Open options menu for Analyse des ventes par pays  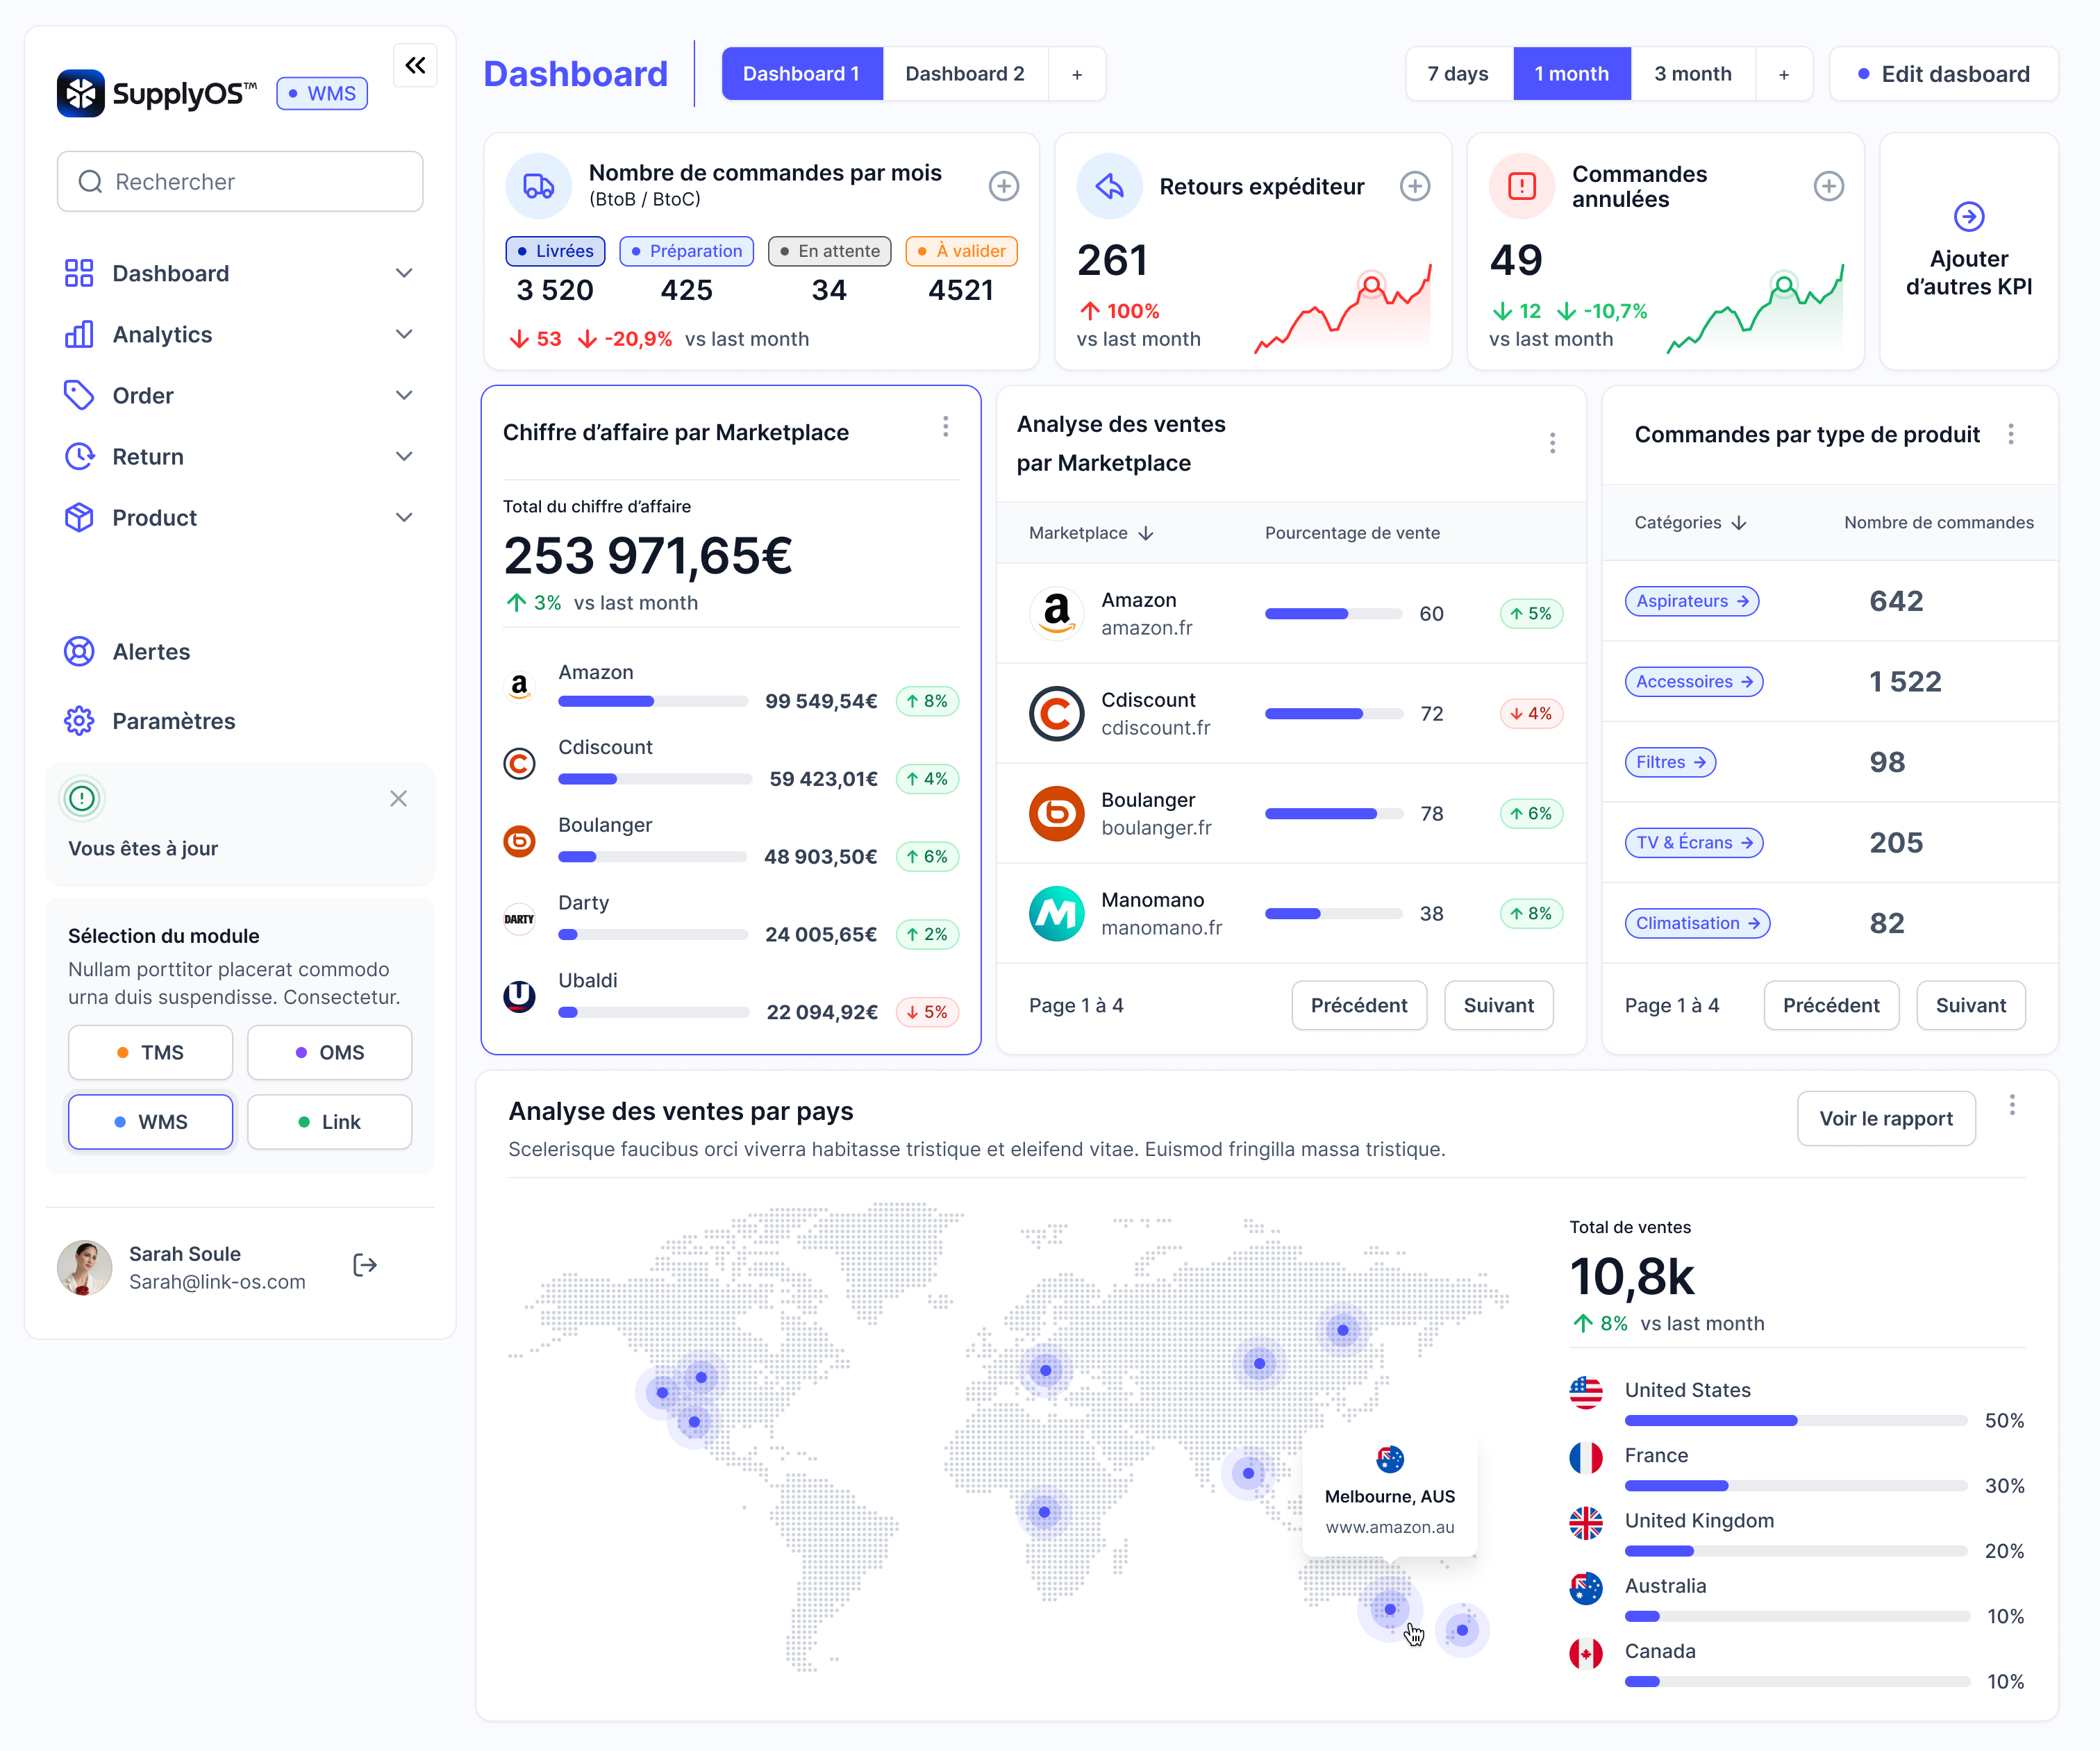(x=2012, y=1105)
